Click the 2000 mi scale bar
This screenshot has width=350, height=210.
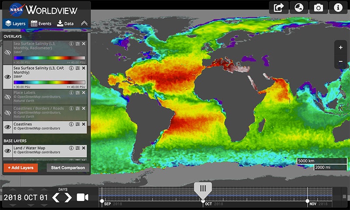point(331,168)
